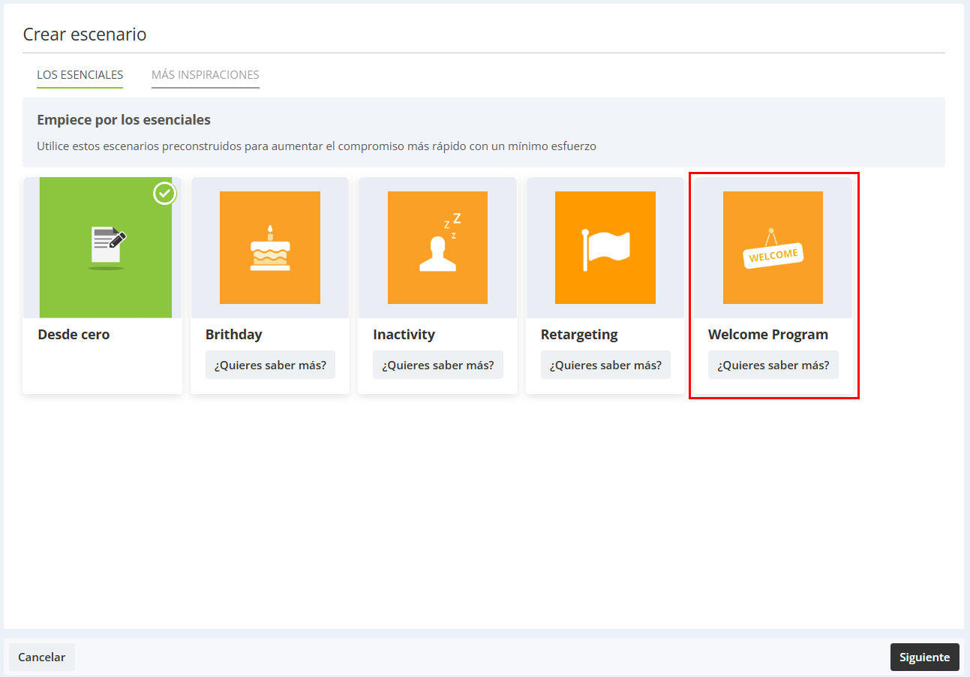
Task: Select the Desde cero document pencil icon
Action: coord(106,248)
